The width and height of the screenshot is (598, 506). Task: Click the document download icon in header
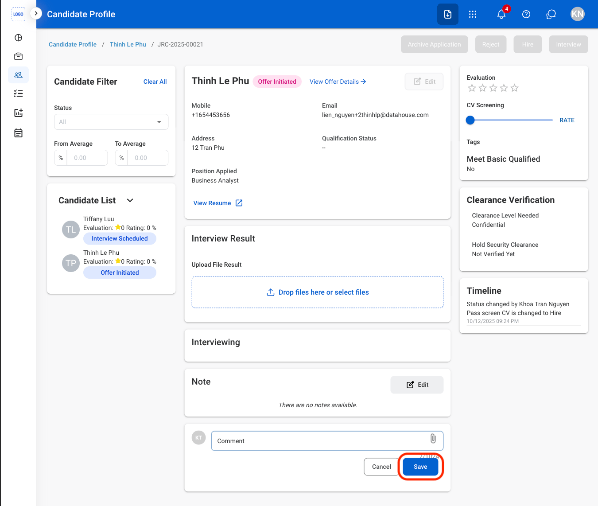click(x=448, y=14)
